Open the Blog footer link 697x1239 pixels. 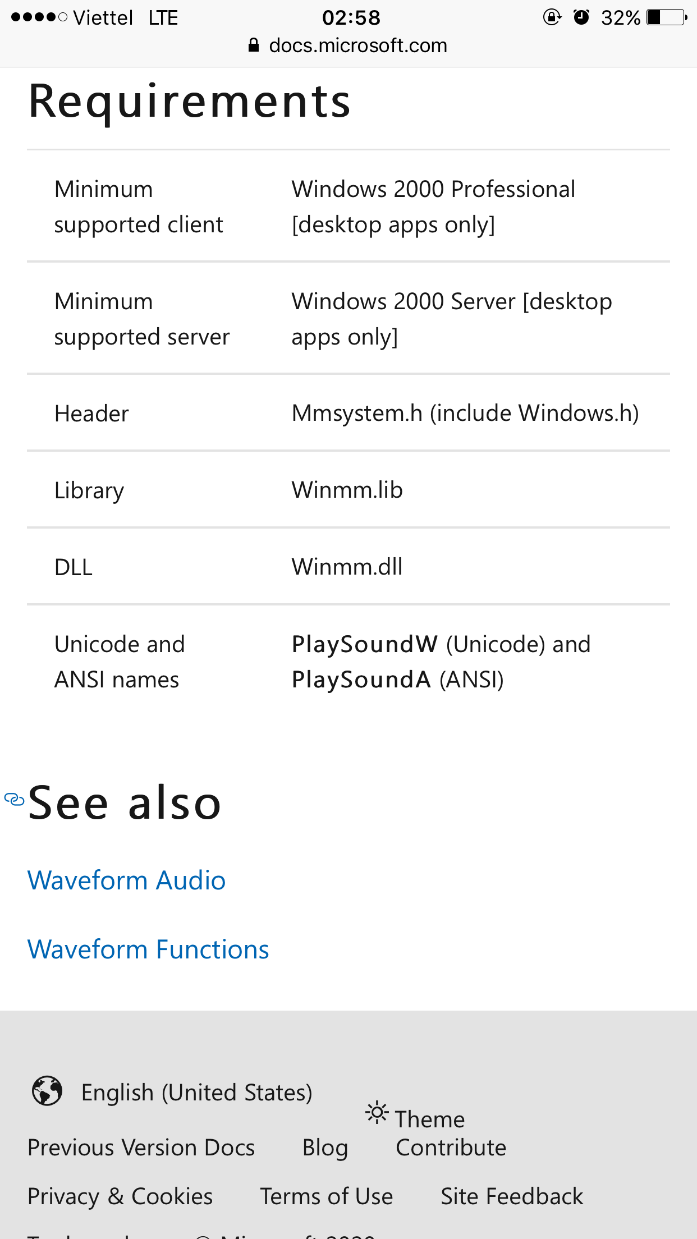tap(325, 1148)
